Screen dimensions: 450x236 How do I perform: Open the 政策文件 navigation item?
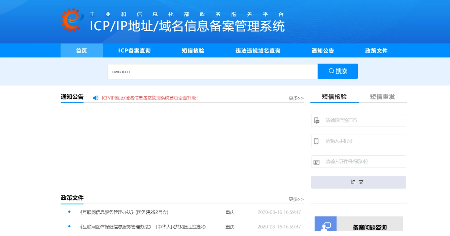377,50
